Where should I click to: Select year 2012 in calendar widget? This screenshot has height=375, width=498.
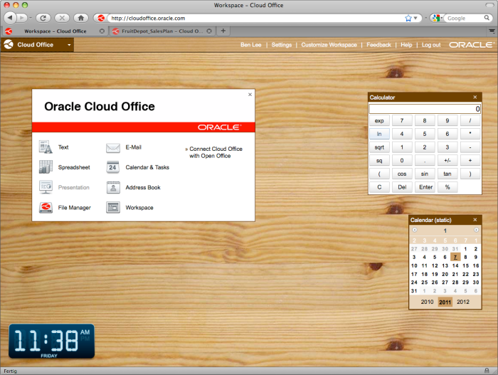pos(463,302)
